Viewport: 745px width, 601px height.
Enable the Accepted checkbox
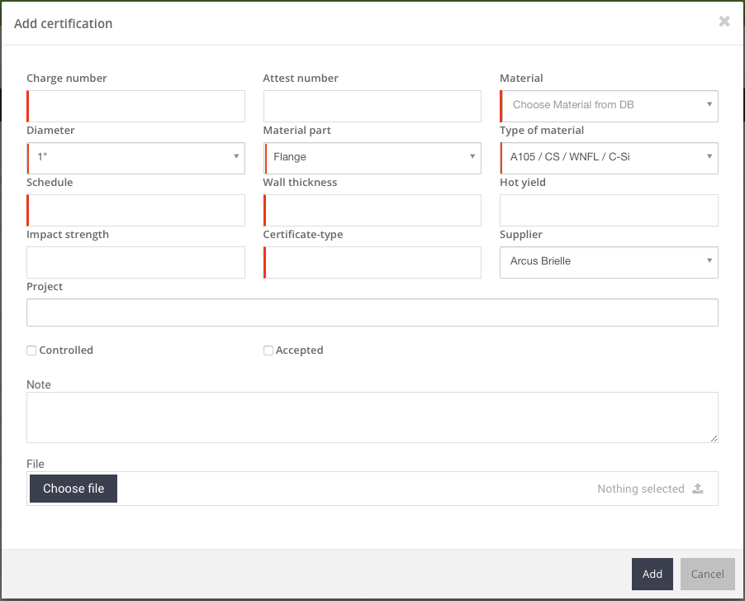coord(268,351)
